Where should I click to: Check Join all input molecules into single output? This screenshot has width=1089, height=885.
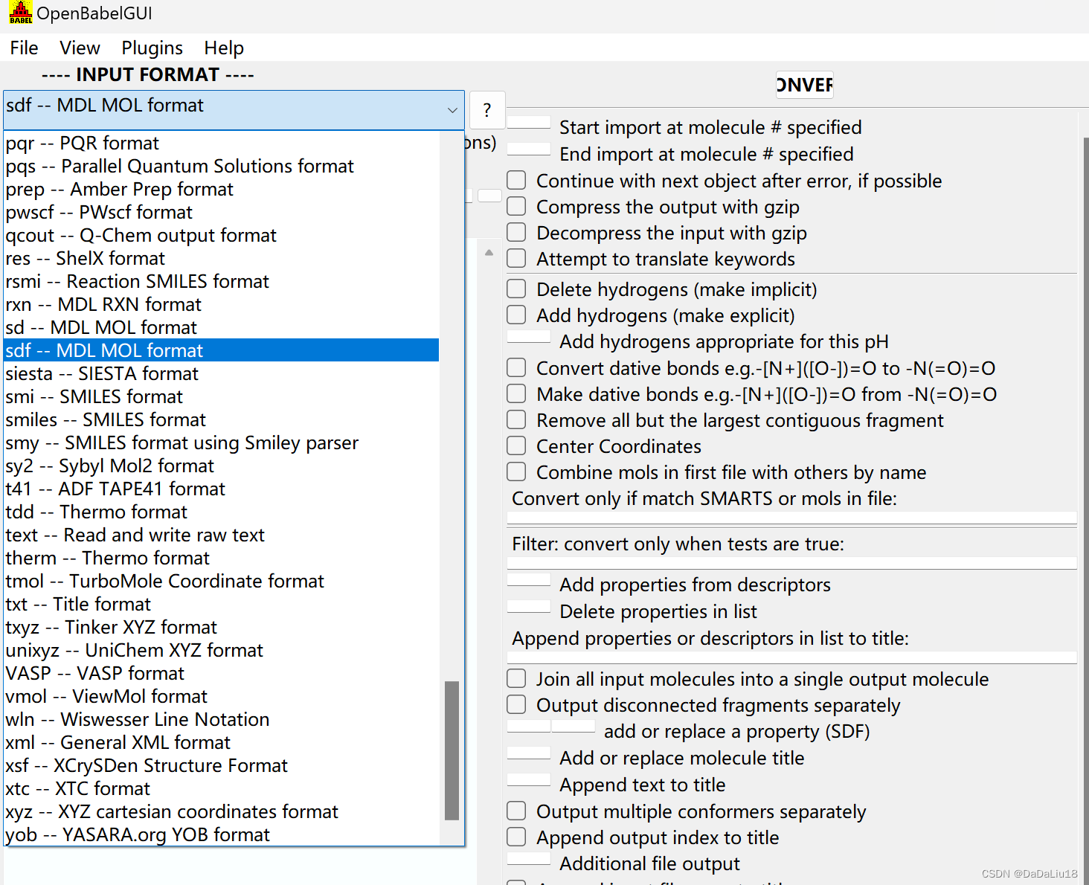516,678
